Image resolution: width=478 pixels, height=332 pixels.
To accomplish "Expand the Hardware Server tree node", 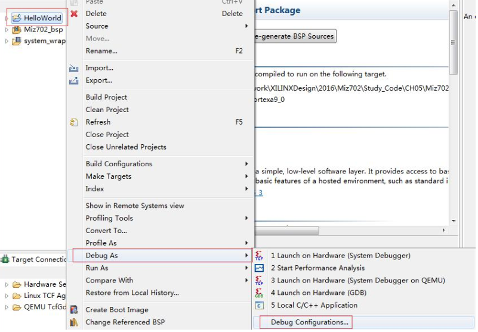I will coord(7,285).
